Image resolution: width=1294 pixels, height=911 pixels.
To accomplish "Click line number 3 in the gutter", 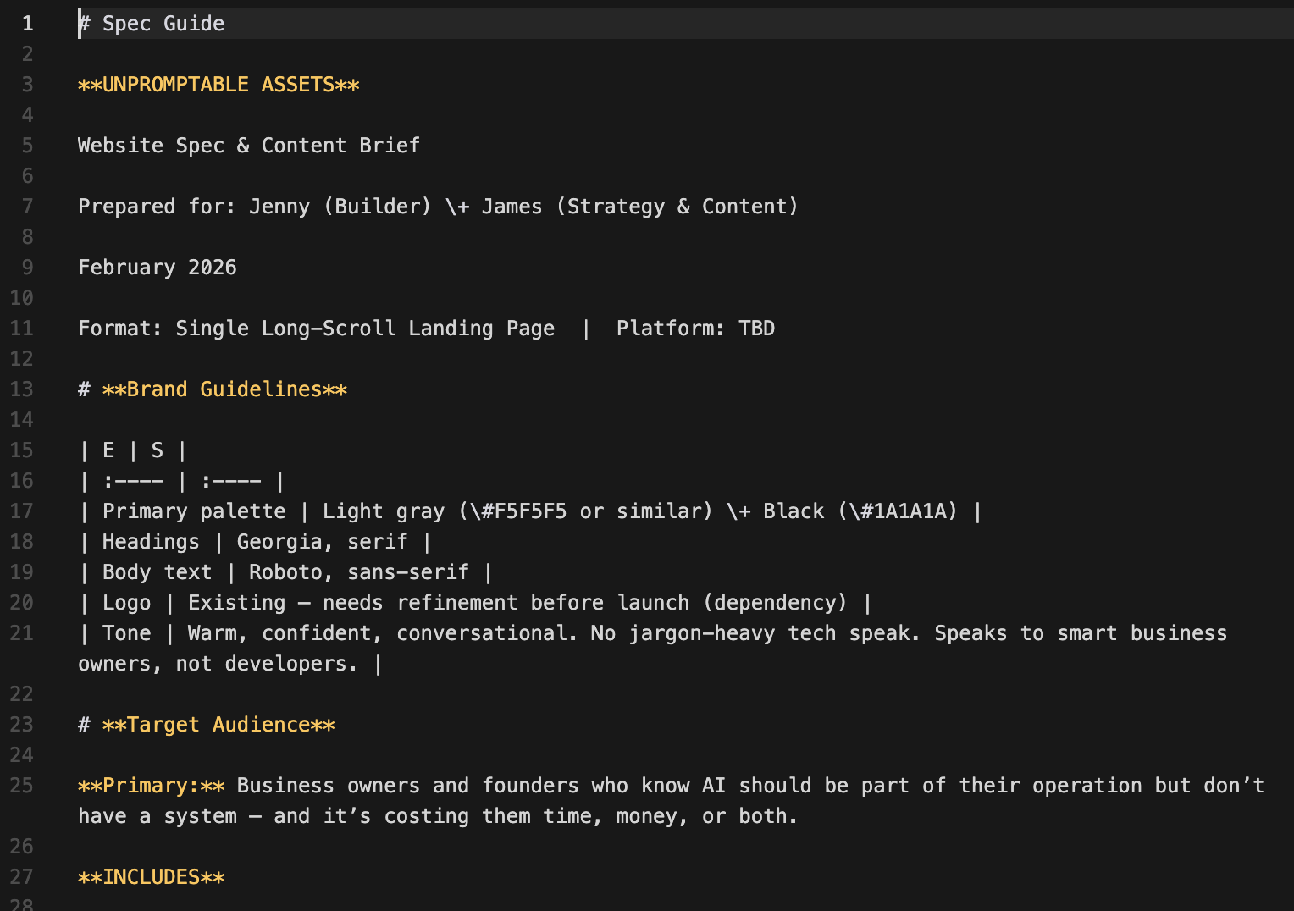I will click(x=28, y=85).
